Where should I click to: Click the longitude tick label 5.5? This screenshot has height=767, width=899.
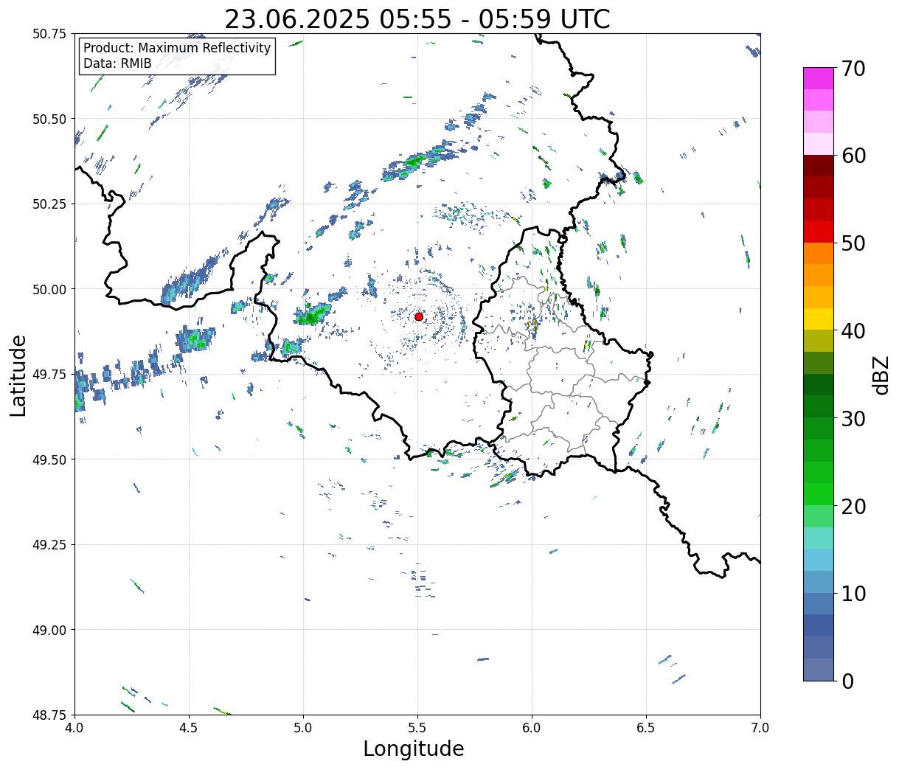417,727
